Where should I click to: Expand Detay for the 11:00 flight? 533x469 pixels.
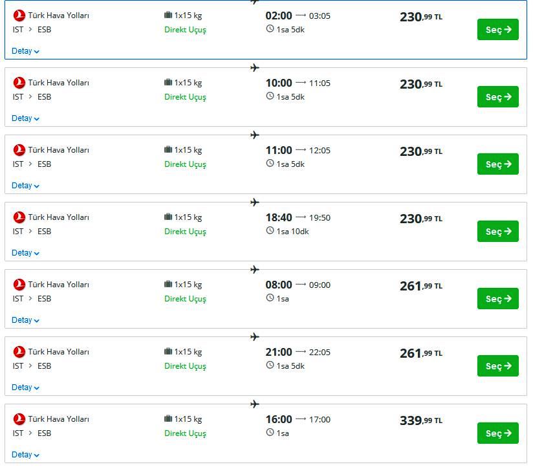(x=25, y=186)
